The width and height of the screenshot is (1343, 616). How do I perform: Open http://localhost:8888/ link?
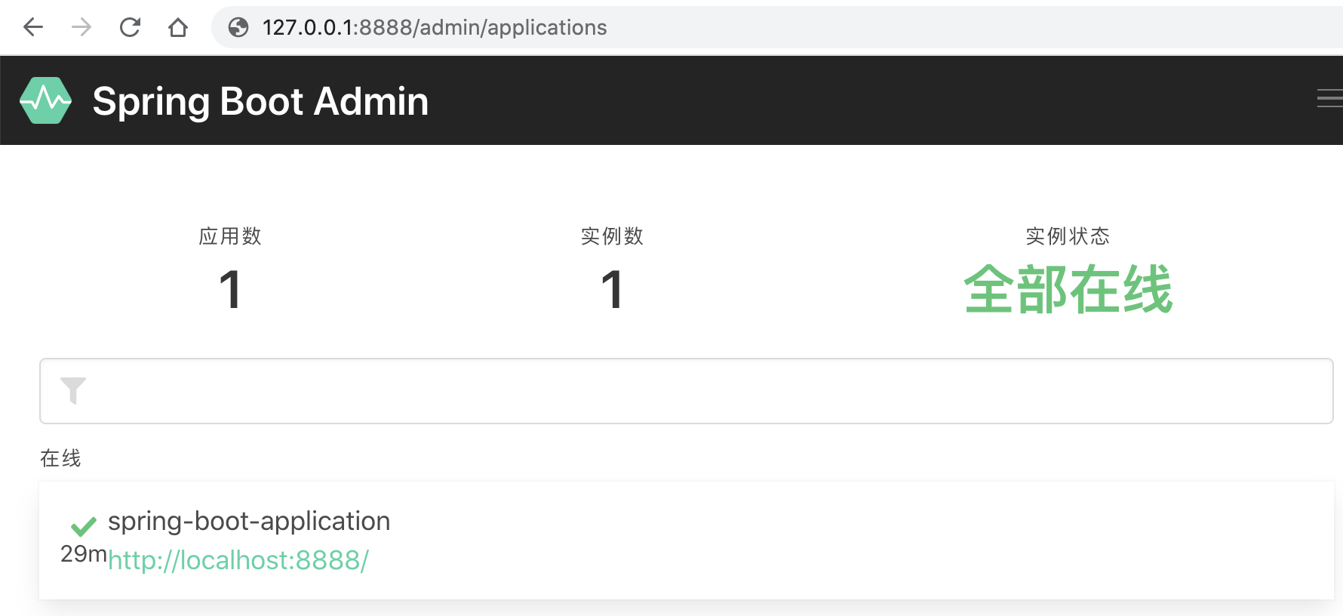click(238, 561)
